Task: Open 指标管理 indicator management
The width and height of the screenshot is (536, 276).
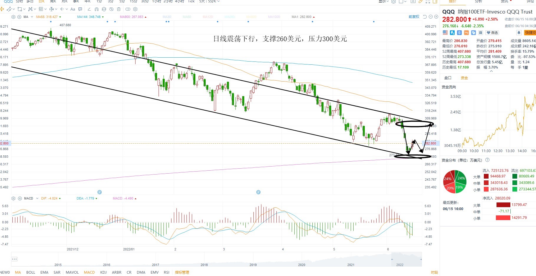Action: click(182, 272)
